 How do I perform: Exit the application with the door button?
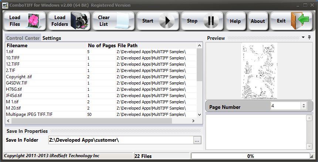click(x=291, y=21)
